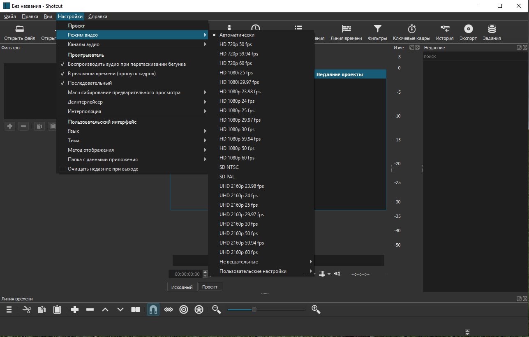Image resolution: width=529 pixels, height=337 pixels.
Task: Click the scissors cut icon in timeline
Action: tap(27, 309)
